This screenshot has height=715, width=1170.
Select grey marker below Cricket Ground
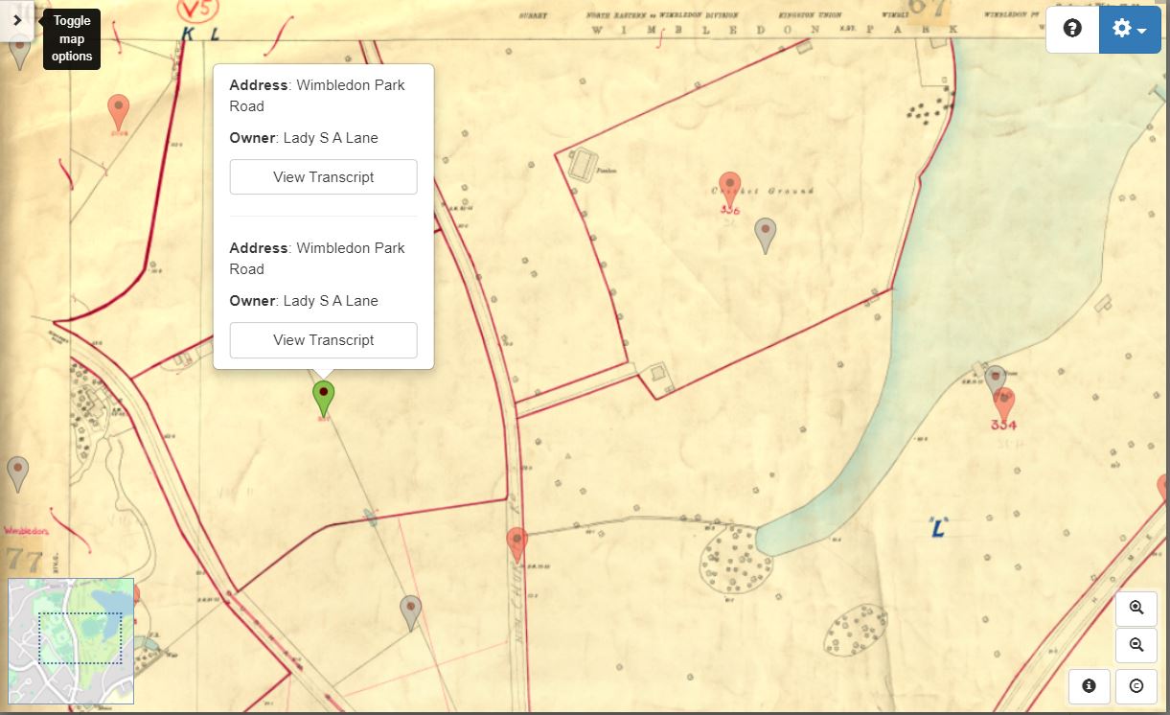click(765, 233)
